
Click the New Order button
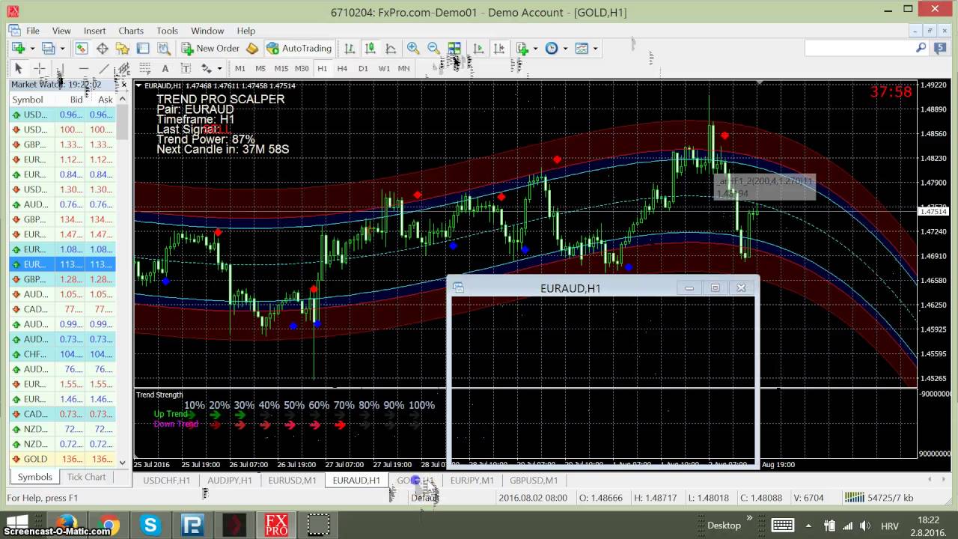pos(210,48)
